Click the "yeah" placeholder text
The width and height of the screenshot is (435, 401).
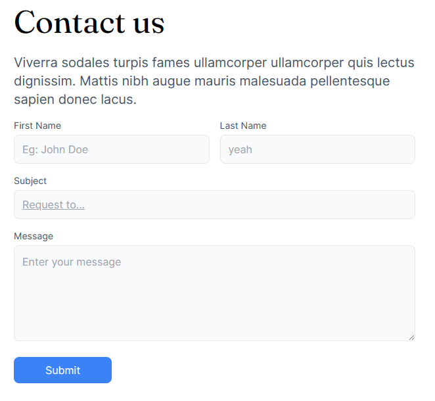click(240, 149)
